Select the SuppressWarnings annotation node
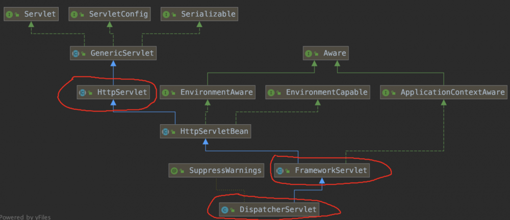The height and width of the screenshot is (220, 510). (216, 170)
